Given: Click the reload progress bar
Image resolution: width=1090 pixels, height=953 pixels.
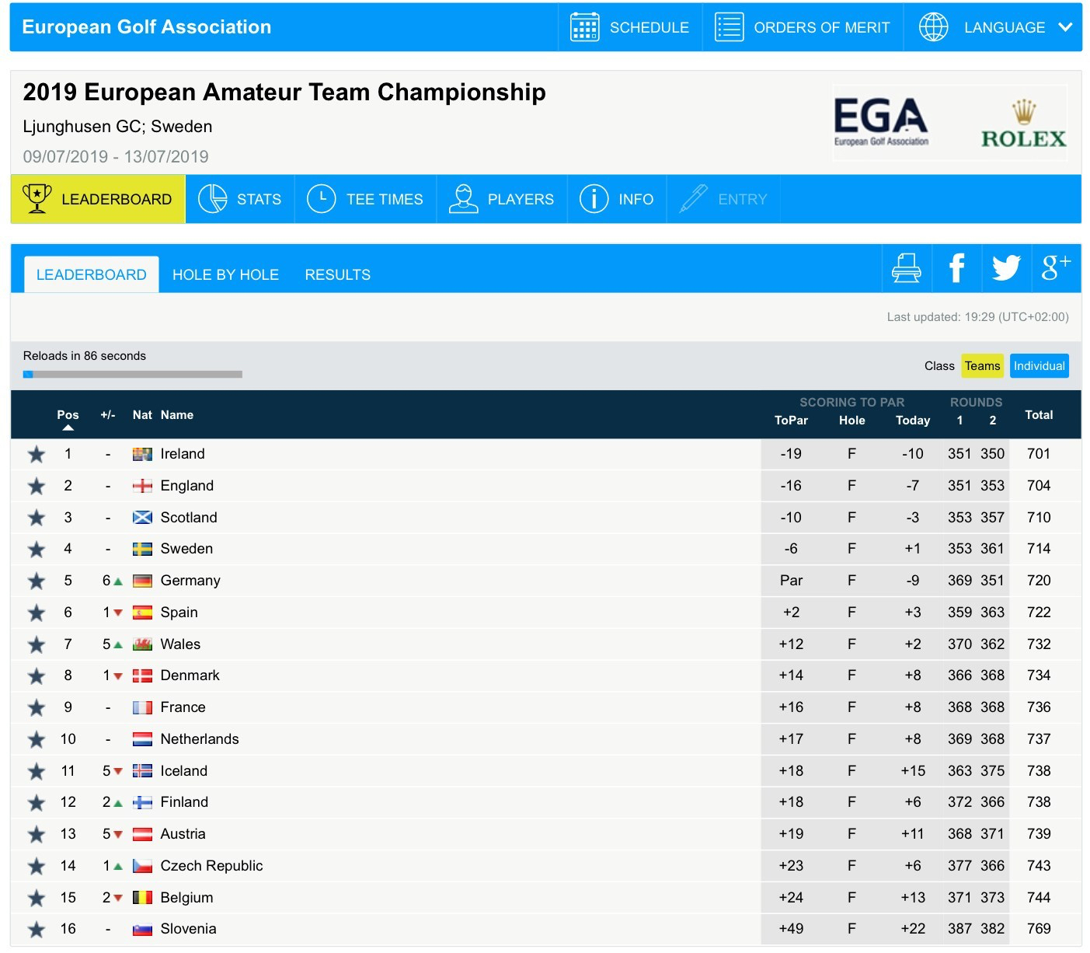Looking at the screenshot, I should point(133,375).
